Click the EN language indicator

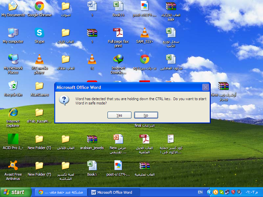(x=200, y=192)
